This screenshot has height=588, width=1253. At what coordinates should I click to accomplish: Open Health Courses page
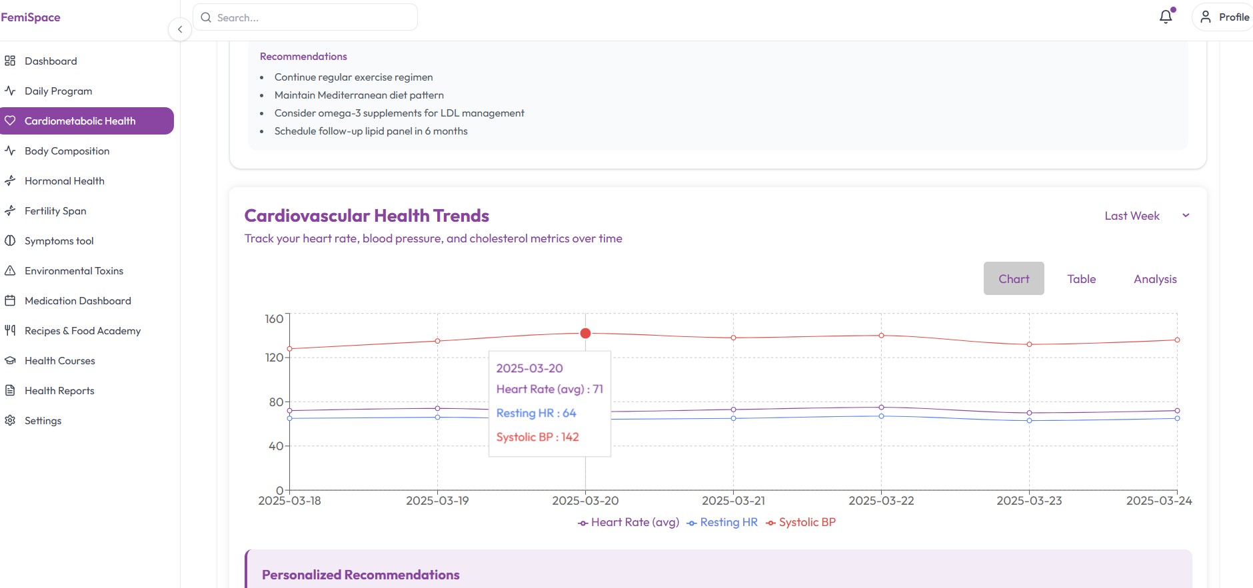[87, 360]
